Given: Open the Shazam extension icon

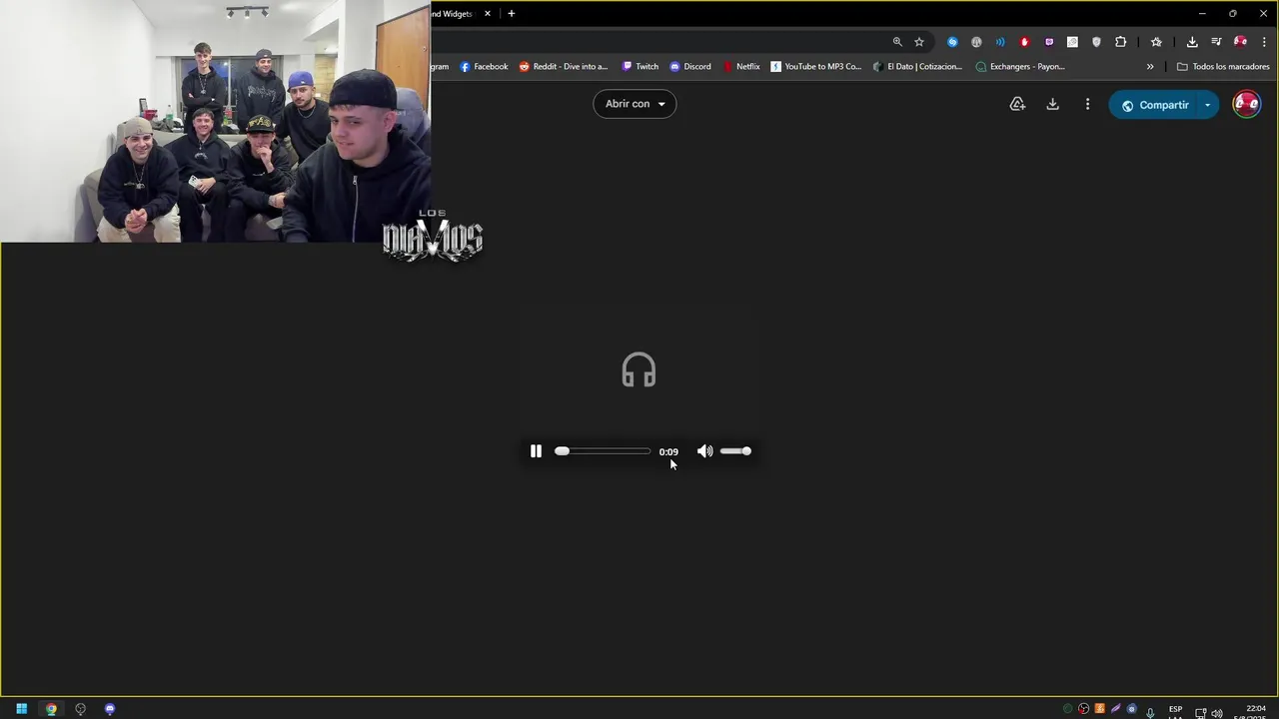Looking at the screenshot, I should (952, 42).
